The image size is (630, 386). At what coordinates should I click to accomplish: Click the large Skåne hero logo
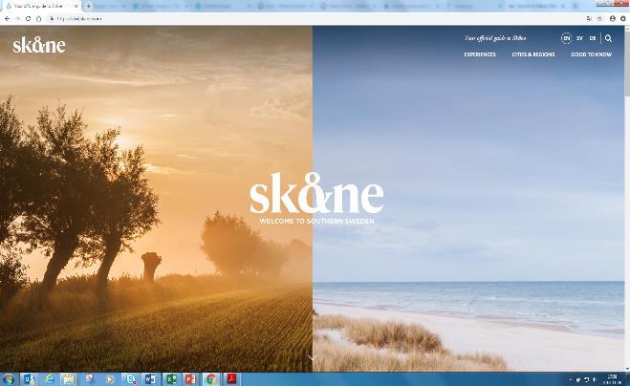point(316,193)
